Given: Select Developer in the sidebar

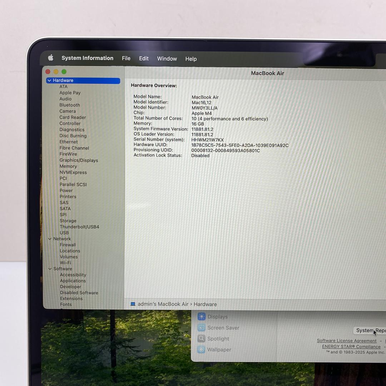Looking at the screenshot, I should tap(71, 287).
